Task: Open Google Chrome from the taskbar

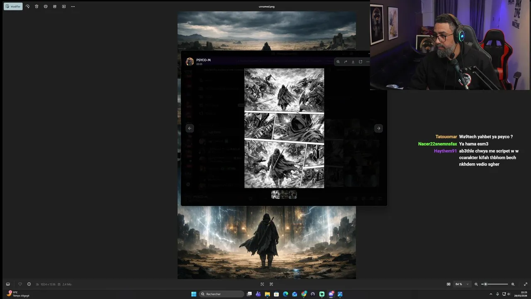Action: [x=304, y=294]
